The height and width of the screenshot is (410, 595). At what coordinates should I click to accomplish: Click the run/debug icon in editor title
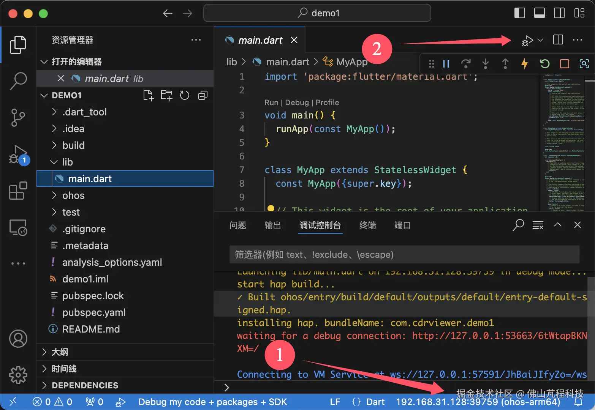(527, 40)
